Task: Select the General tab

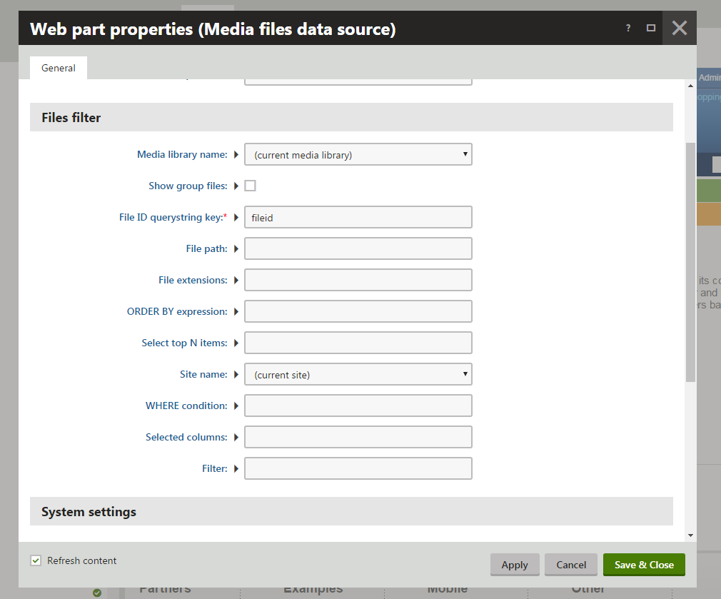Action: (x=59, y=68)
